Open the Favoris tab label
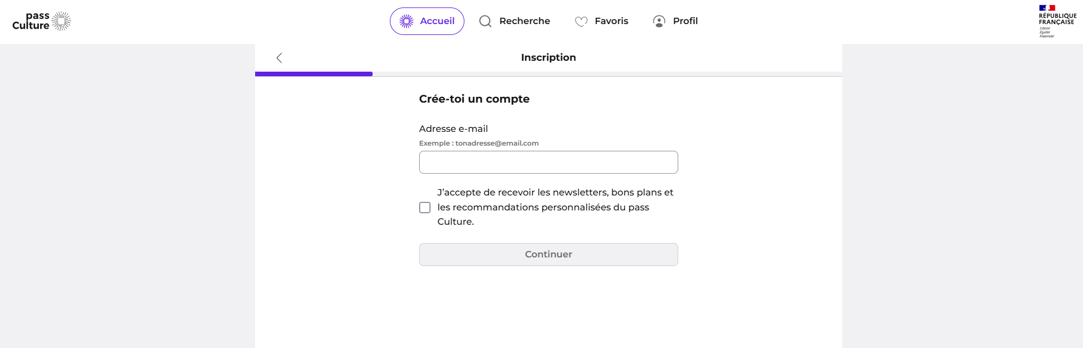1083x348 pixels. tap(611, 21)
